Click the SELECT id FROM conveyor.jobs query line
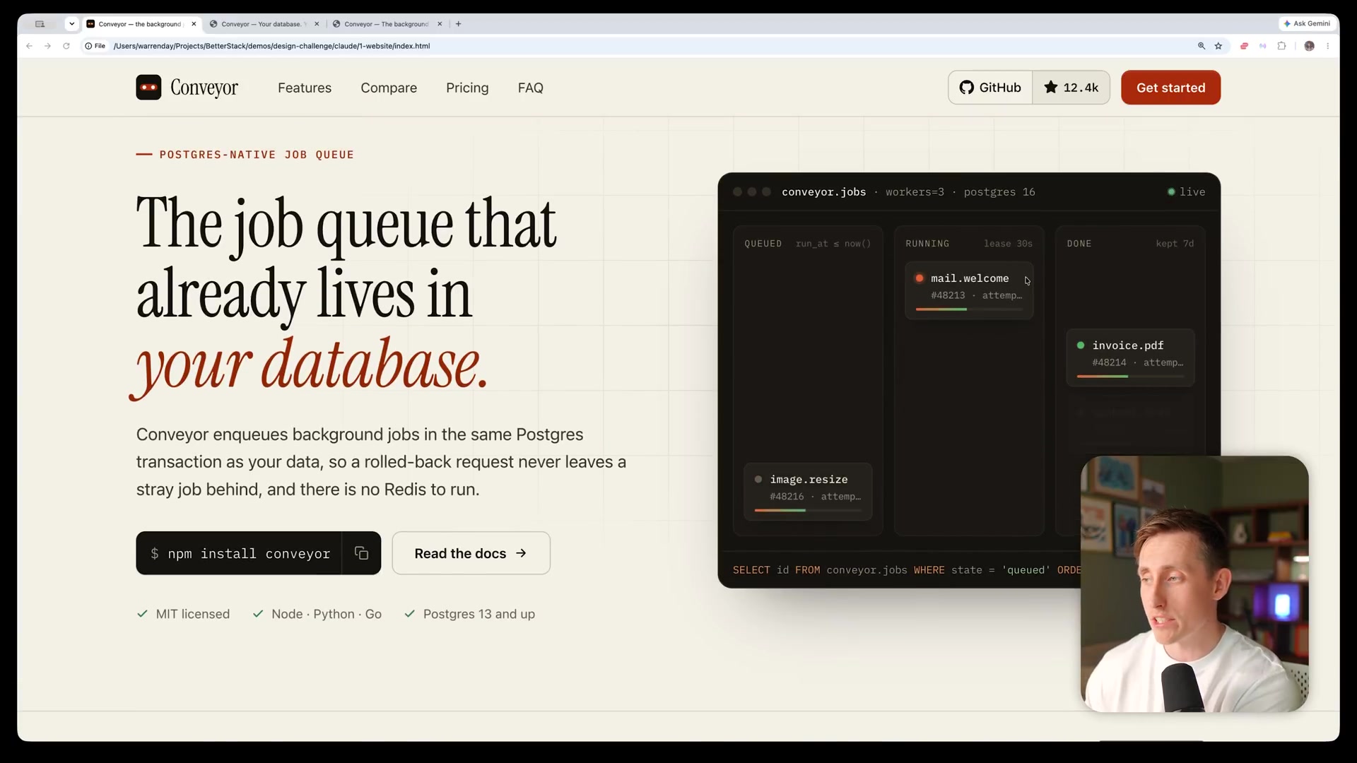 pos(906,570)
